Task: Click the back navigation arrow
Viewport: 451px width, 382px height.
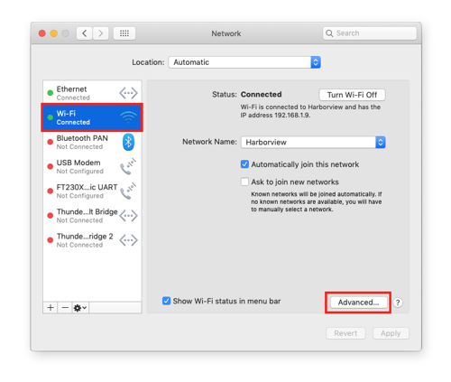Action: [x=84, y=33]
